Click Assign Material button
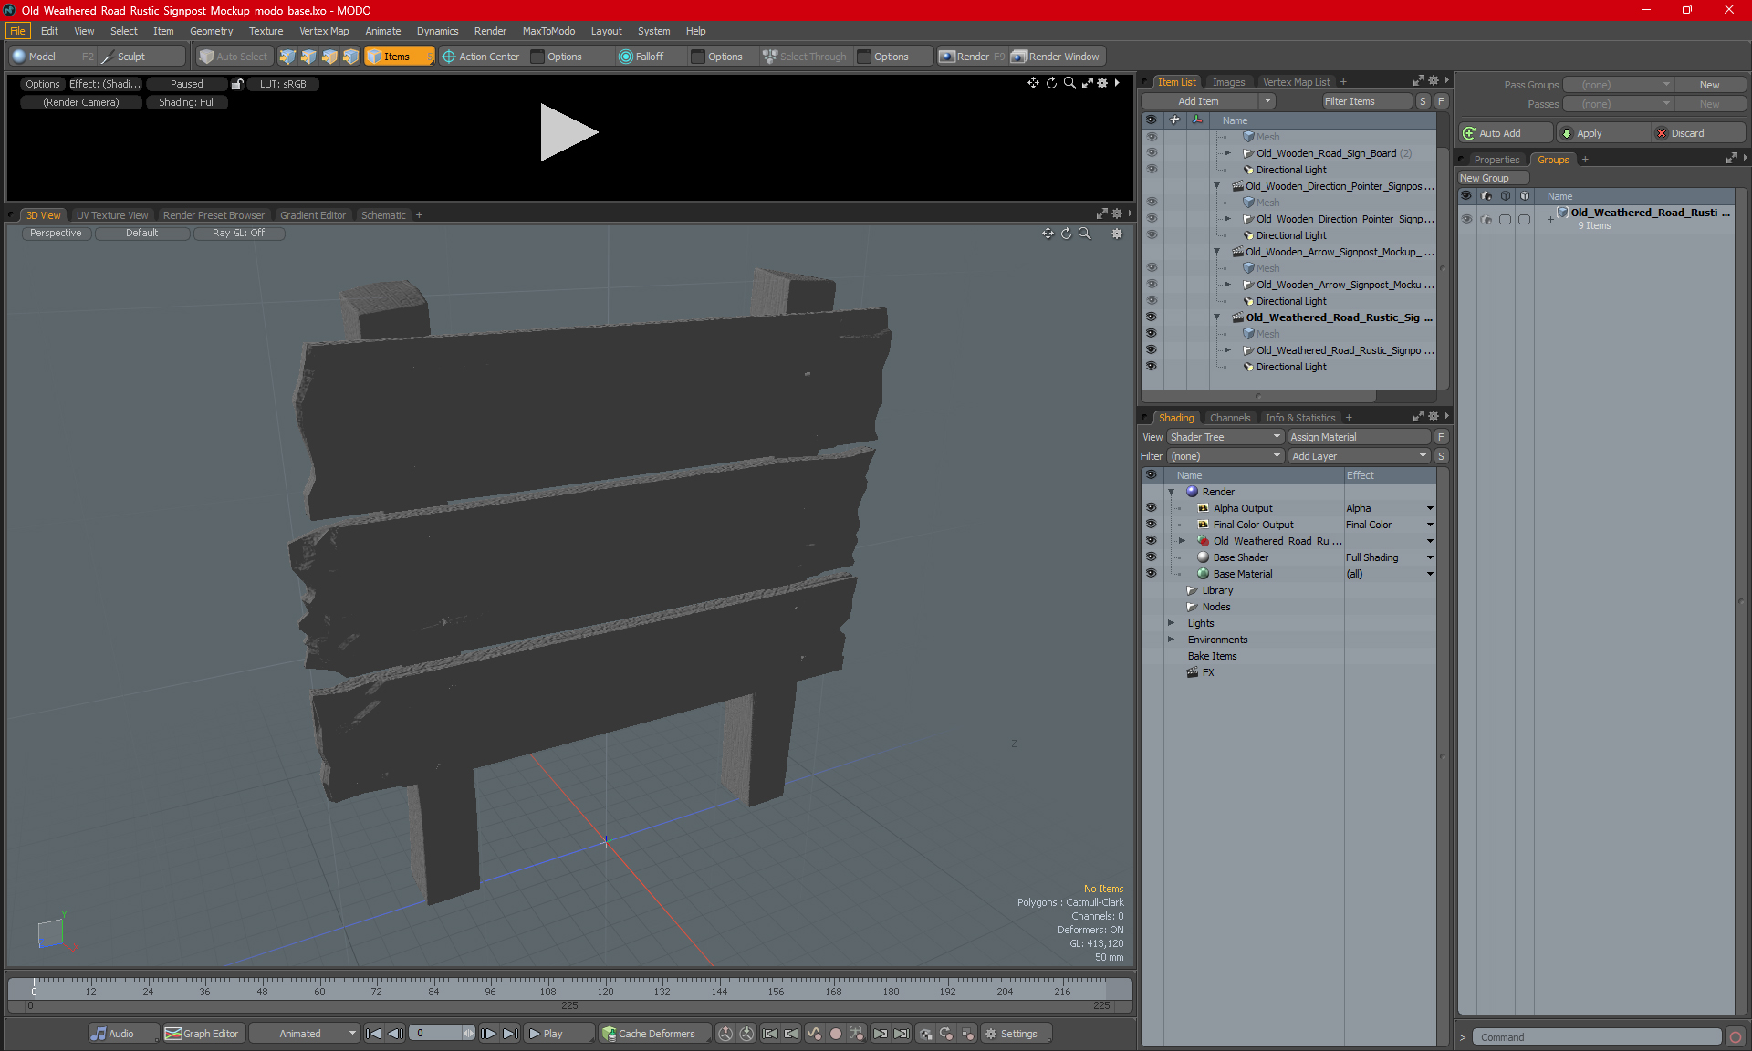The height and width of the screenshot is (1051, 1752). click(1360, 437)
